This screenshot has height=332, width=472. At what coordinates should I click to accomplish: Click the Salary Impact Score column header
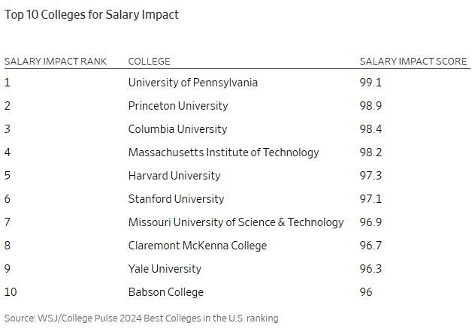pyautogui.click(x=413, y=62)
